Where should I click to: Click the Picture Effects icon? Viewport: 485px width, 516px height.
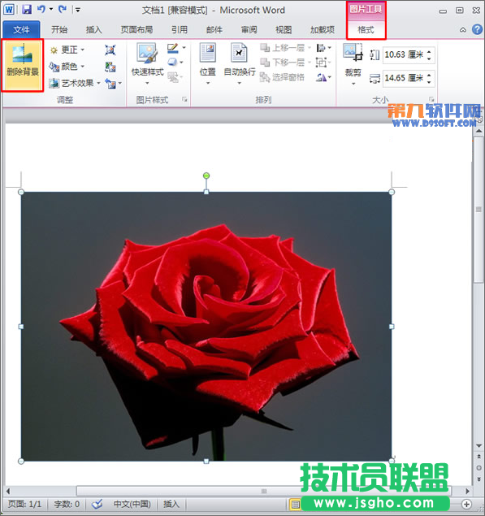(x=172, y=62)
